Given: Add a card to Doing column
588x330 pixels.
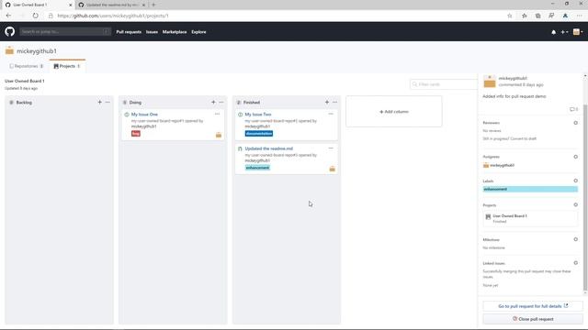Looking at the screenshot, I should pyautogui.click(x=213, y=102).
